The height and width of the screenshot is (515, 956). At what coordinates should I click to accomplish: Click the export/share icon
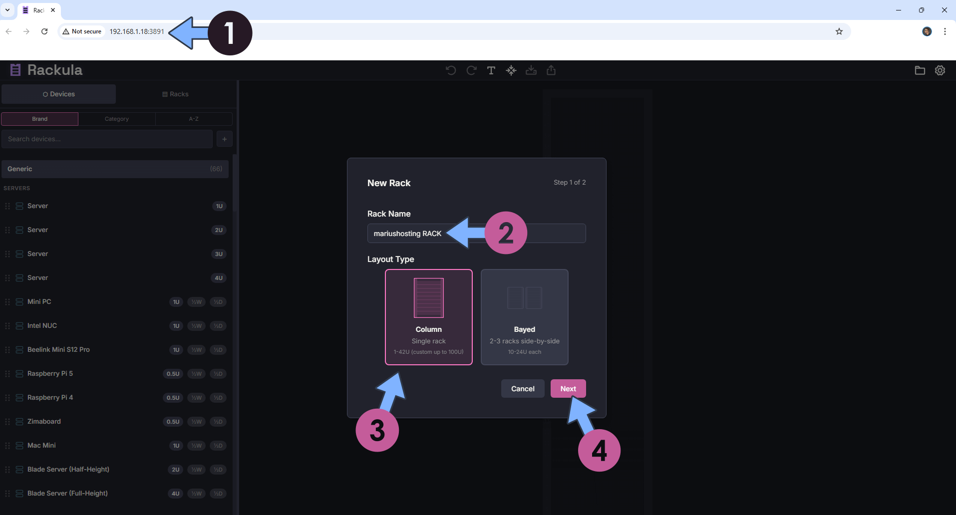(x=551, y=70)
